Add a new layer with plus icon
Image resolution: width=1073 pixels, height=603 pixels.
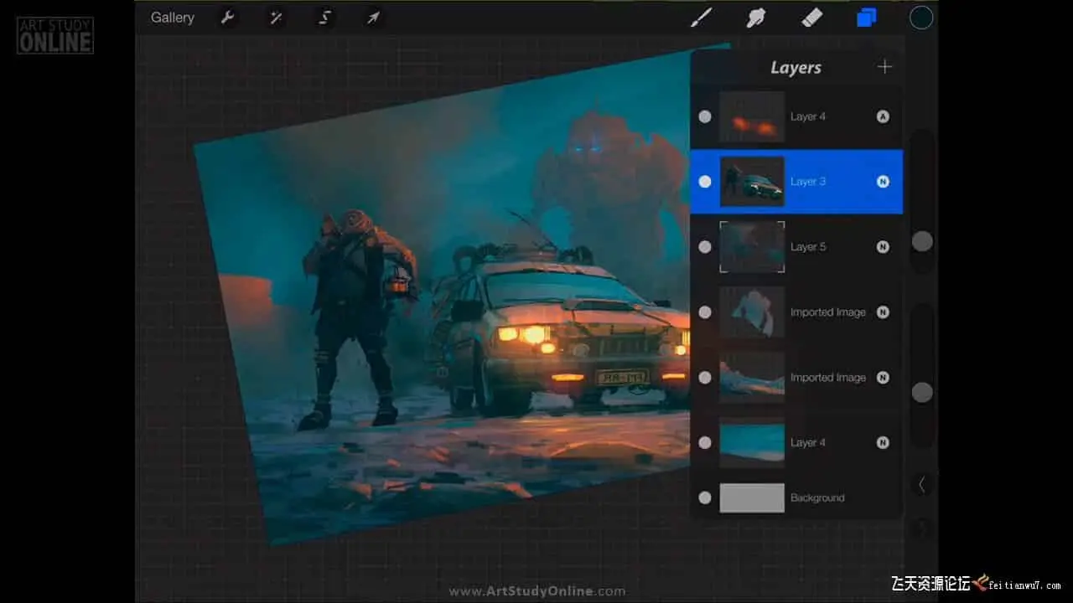pos(884,67)
